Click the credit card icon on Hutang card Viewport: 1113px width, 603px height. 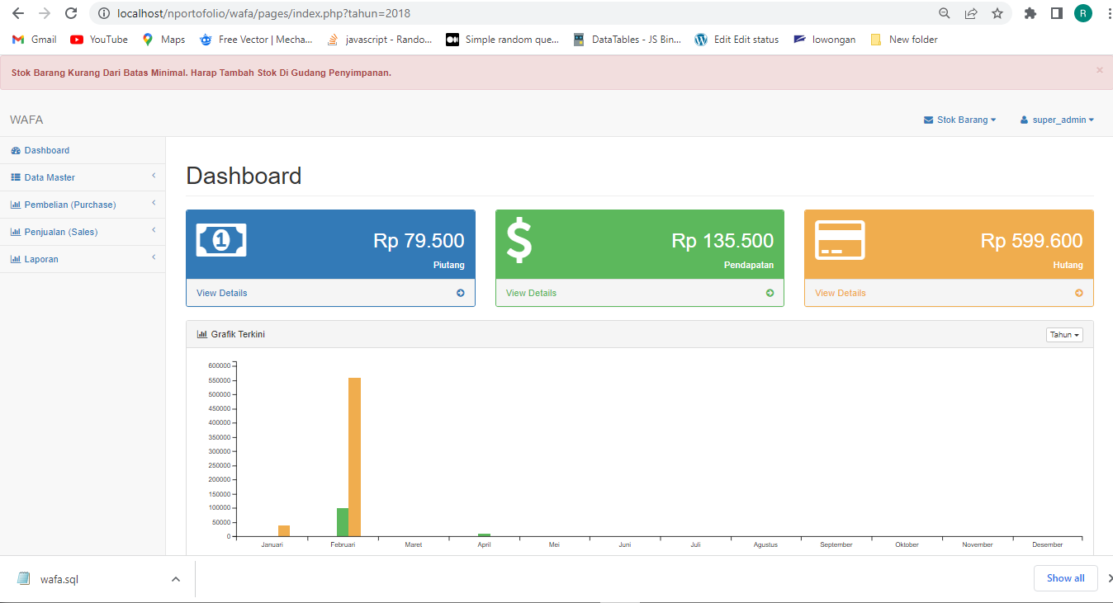(840, 240)
